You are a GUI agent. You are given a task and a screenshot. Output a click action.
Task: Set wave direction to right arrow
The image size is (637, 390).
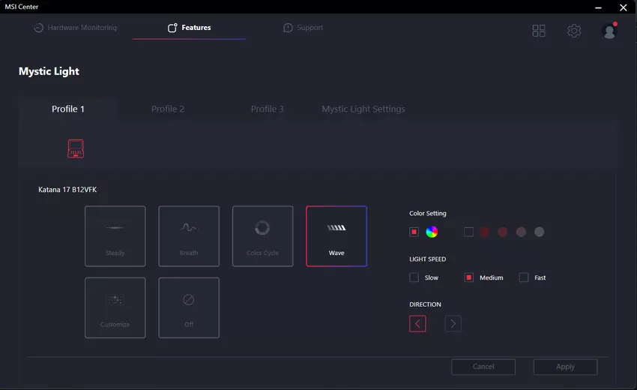[453, 324]
